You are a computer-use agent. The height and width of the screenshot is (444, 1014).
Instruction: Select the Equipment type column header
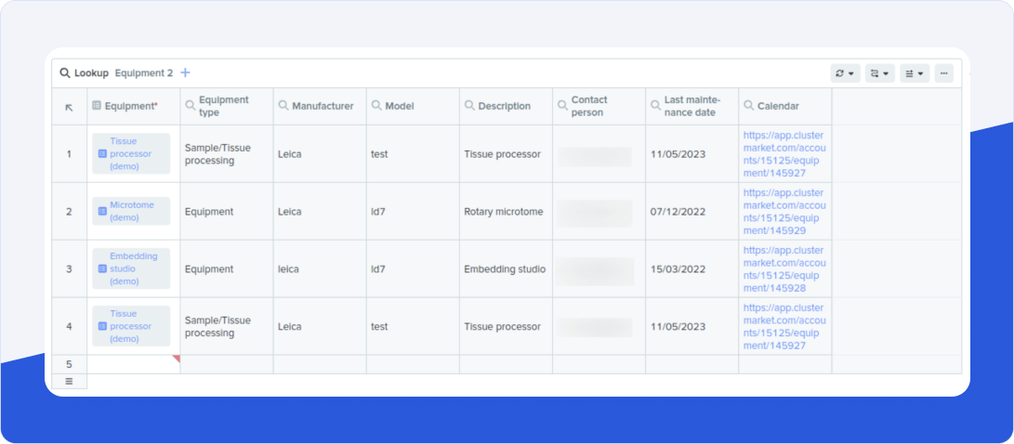pos(227,106)
